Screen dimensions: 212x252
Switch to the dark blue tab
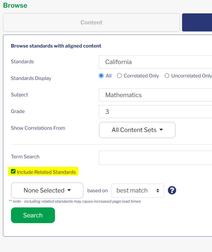coord(197,22)
